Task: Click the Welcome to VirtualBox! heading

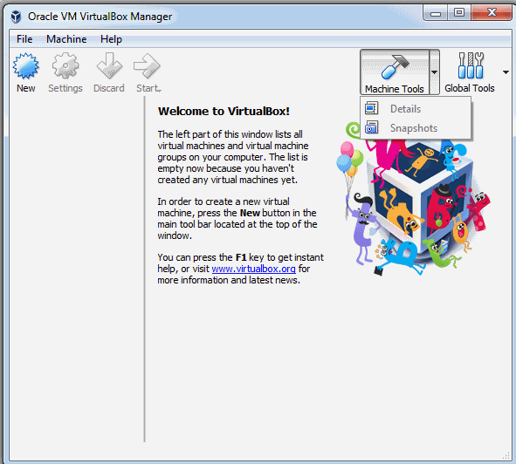Action: click(224, 111)
